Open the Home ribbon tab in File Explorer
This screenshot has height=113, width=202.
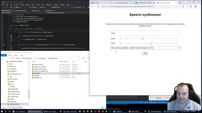click(x=10, y=55)
